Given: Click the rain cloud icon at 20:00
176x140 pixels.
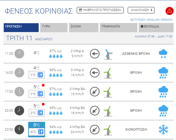Looking at the screenshot, I should [x=163, y=111].
